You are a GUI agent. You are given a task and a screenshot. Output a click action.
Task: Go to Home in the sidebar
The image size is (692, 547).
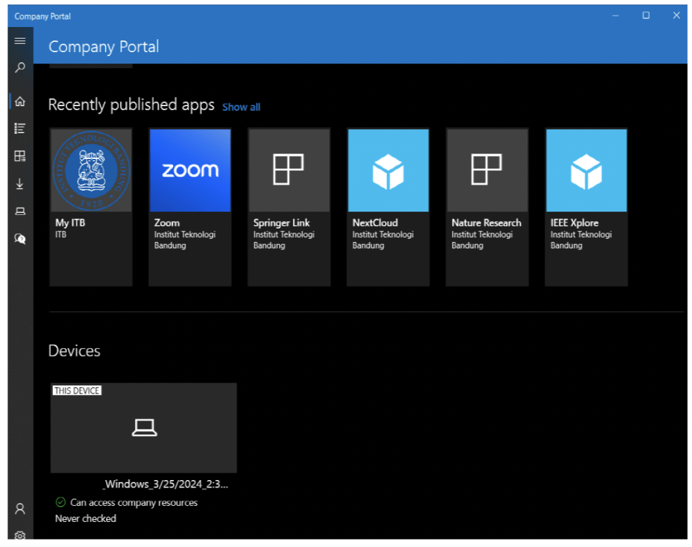coord(20,101)
